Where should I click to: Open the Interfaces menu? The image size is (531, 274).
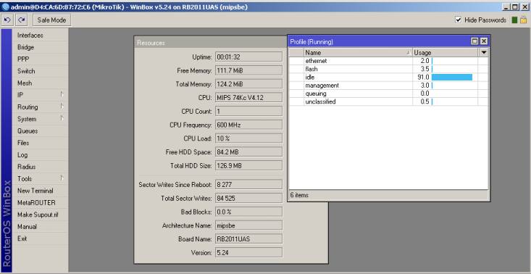click(40, 36)
